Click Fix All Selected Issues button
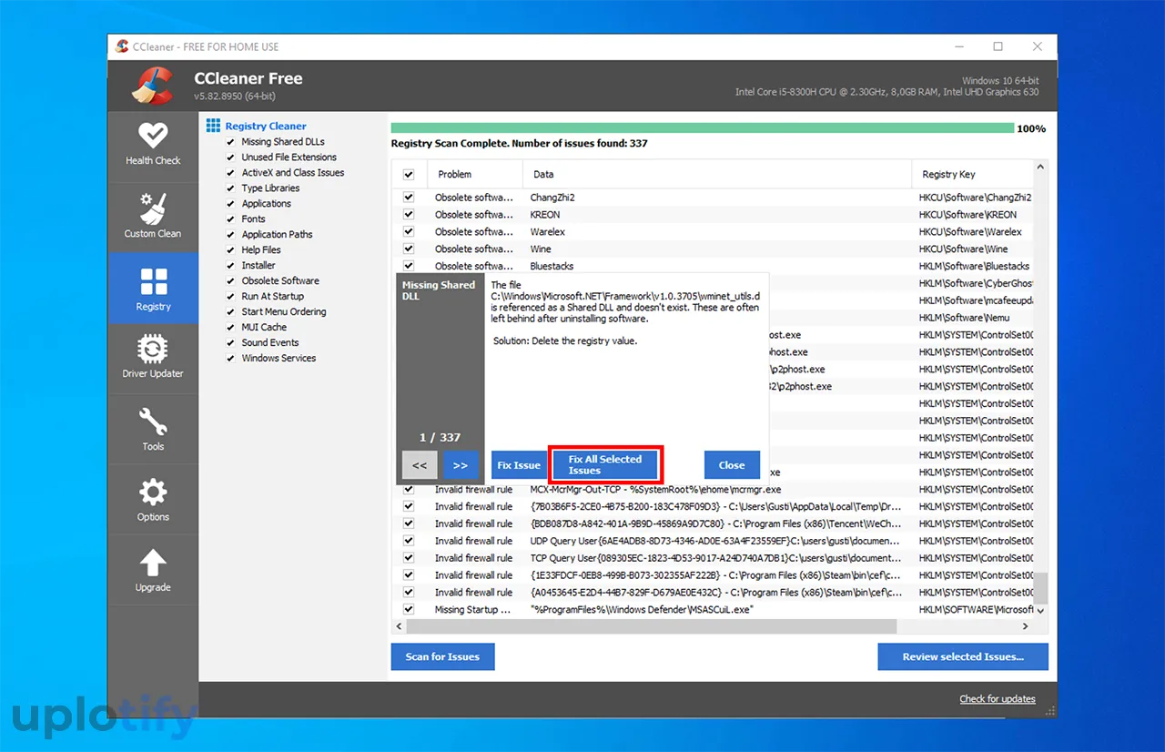The image size is (1165, 752). 605,465
